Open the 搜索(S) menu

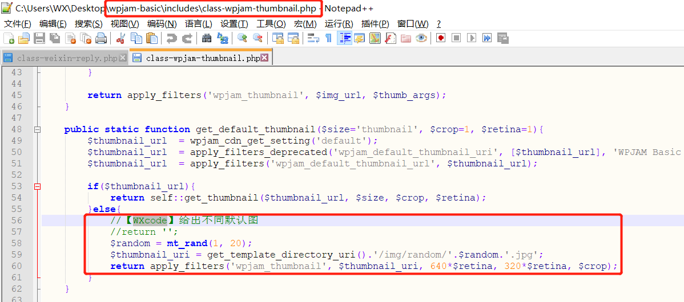tap(88, 24)
